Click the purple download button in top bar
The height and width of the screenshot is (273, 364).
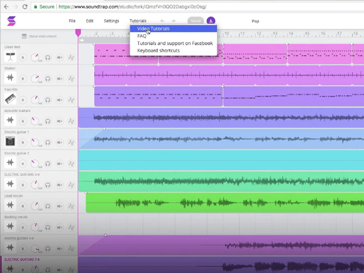[x=211, y=21]
